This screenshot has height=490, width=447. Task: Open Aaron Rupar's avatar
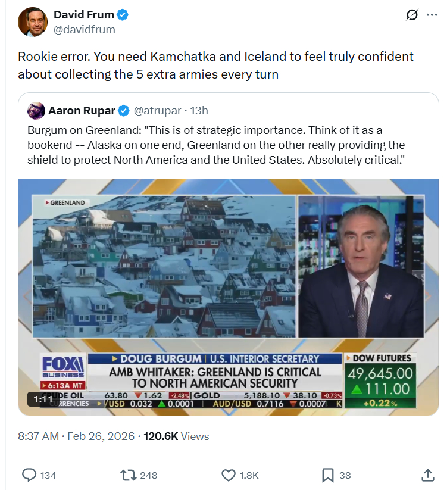pos(36,111)
